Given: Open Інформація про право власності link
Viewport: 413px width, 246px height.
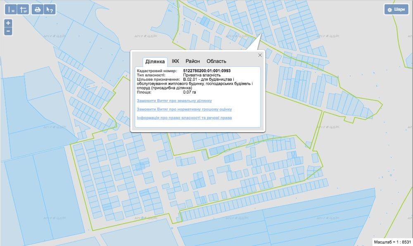Looking at the screenshot, I should 184,118.
